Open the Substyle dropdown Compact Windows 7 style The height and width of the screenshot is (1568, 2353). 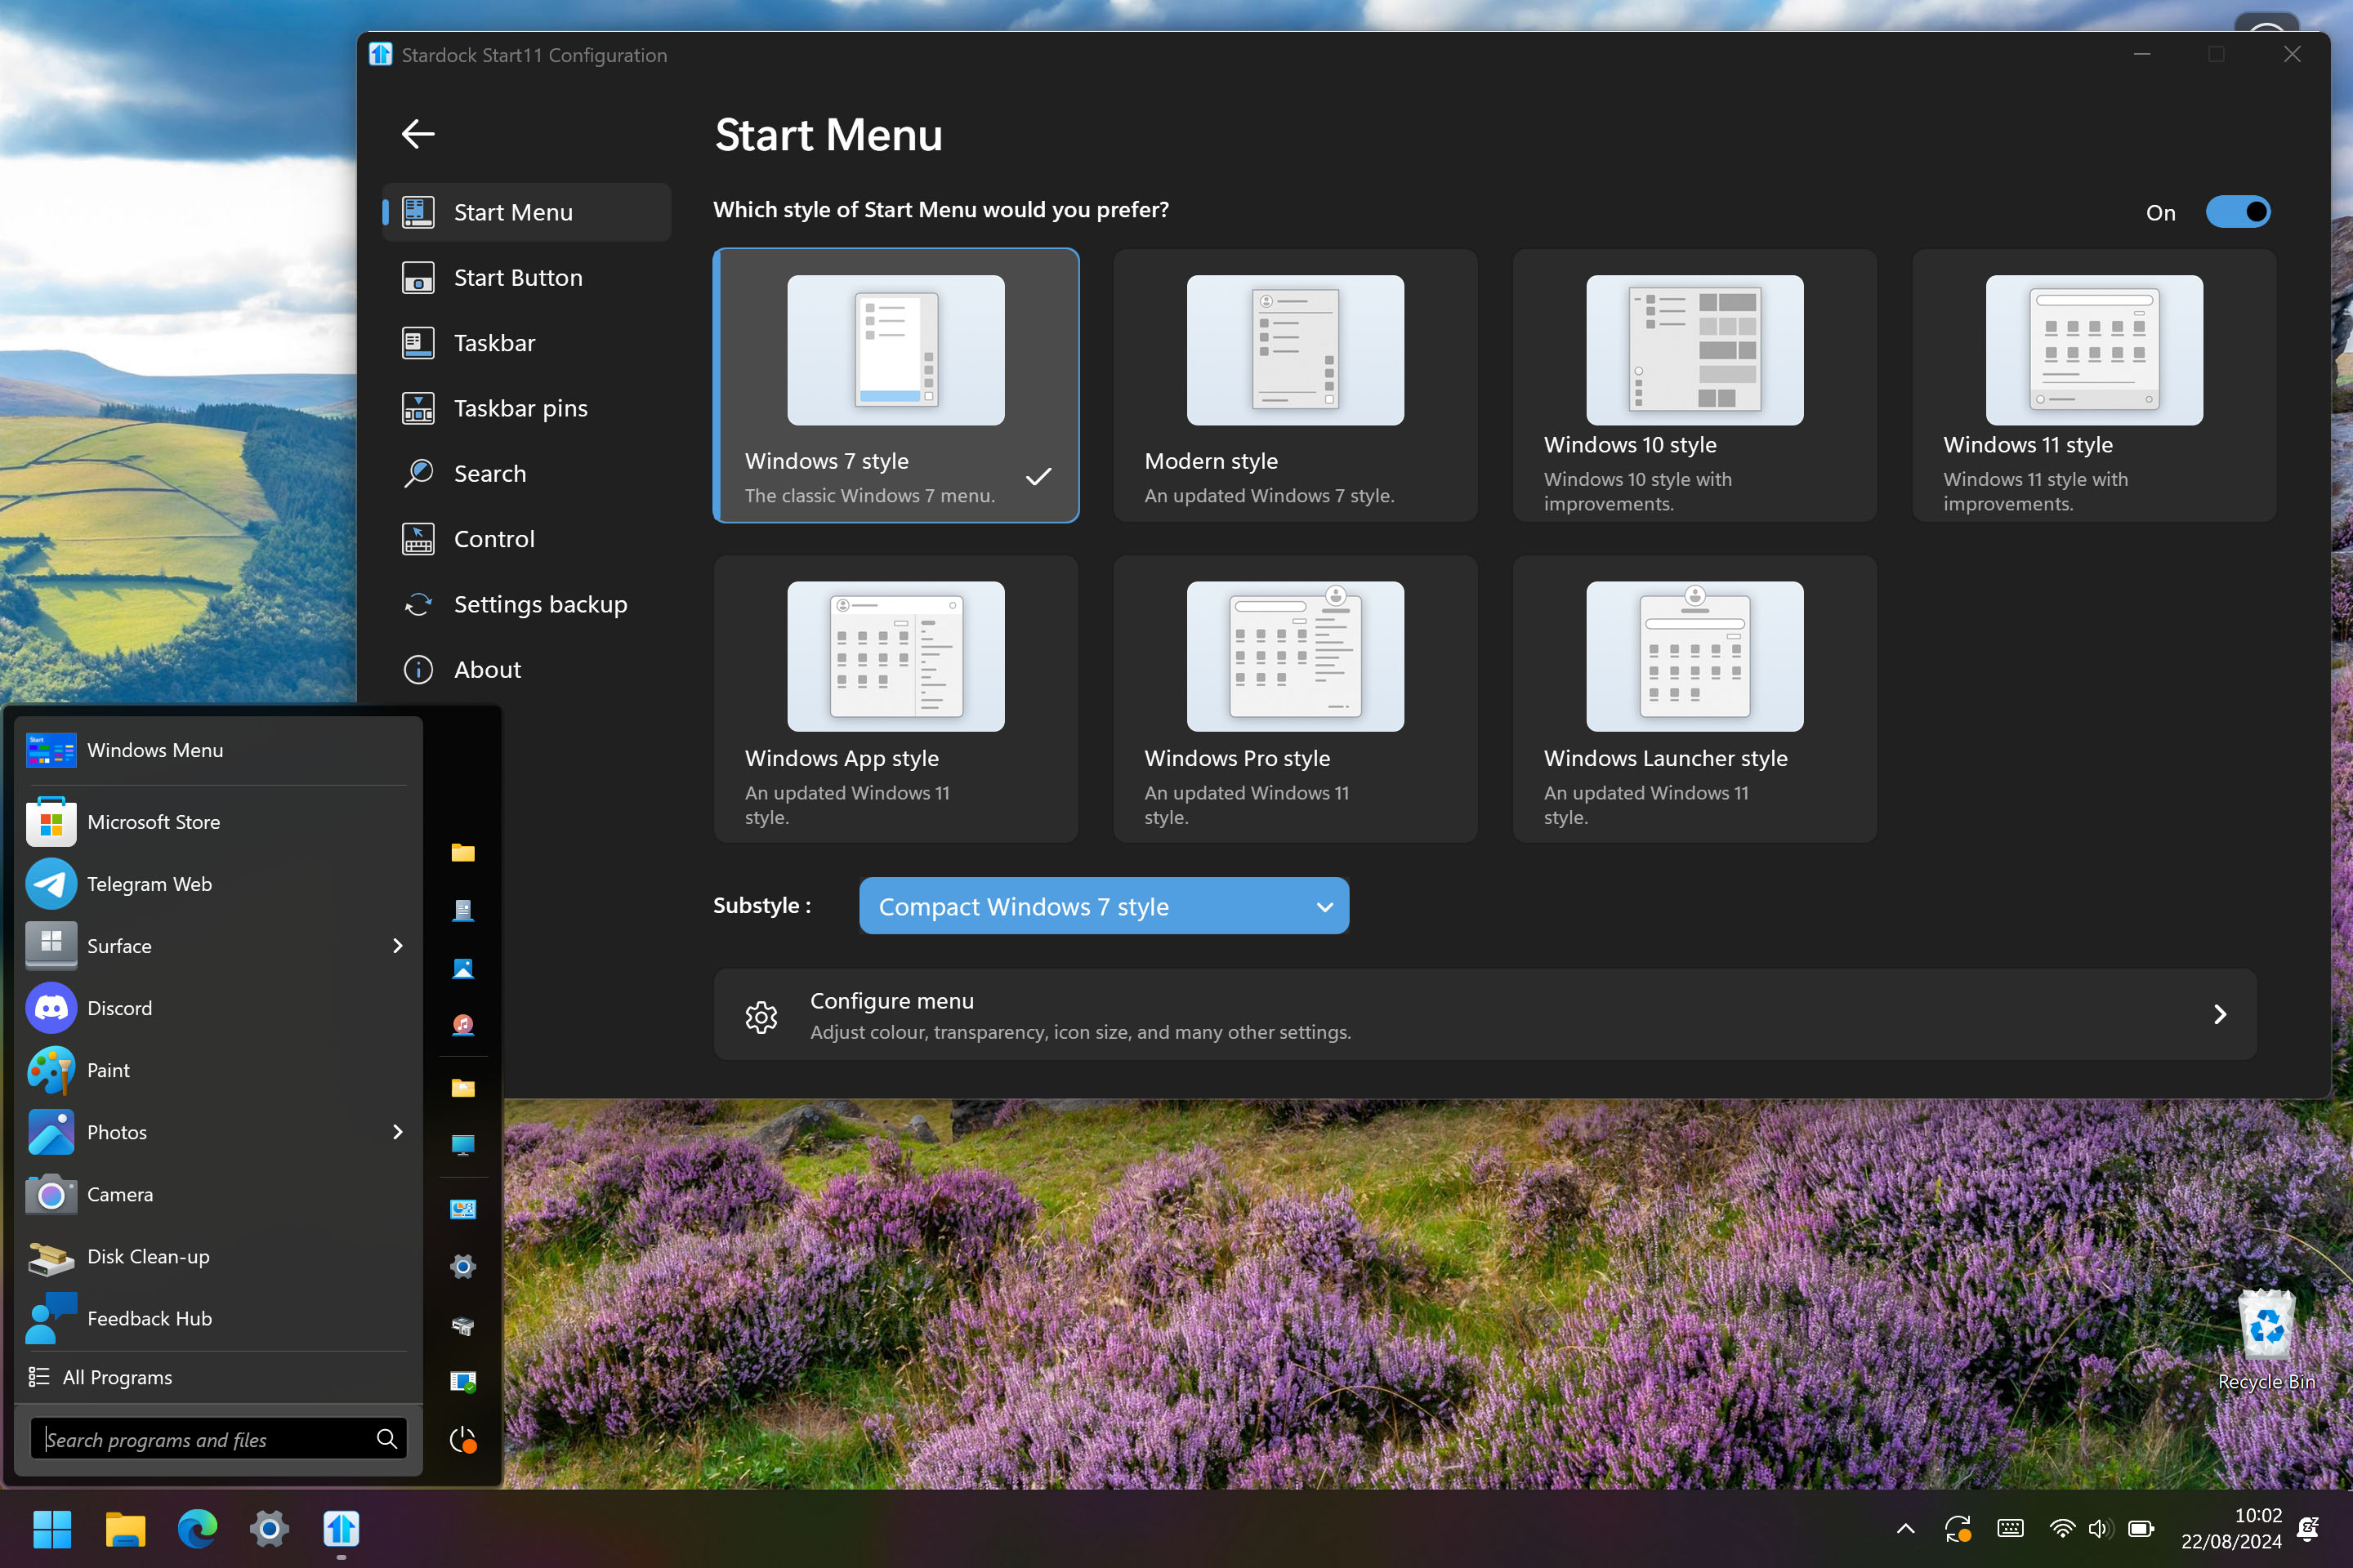(1104, 906)
